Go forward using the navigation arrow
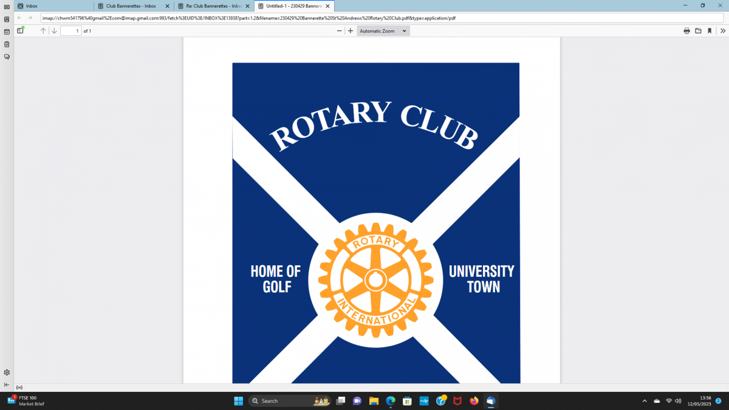Viewport: 729px width, 410px height. 30,18
